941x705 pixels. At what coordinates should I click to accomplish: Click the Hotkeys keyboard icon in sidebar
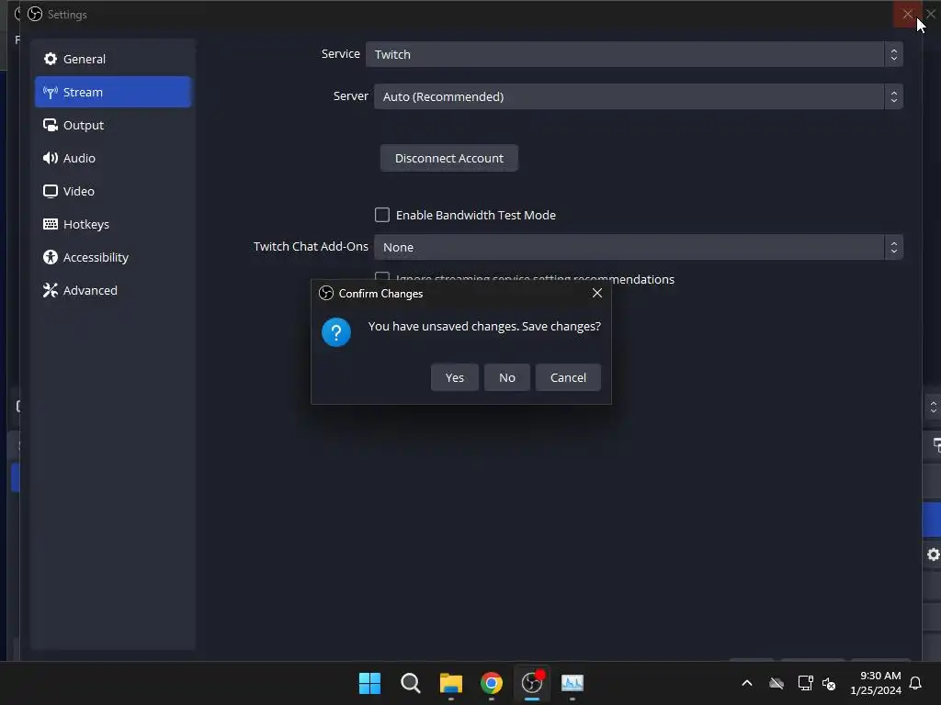[x=51, y=224]
